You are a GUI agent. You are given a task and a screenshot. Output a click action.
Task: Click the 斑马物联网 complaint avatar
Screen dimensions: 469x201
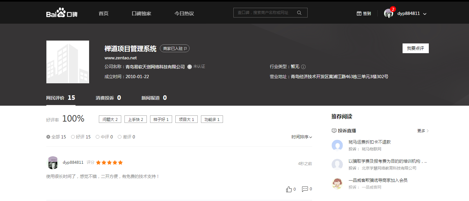pyautogui.click(x=337, y=145)
